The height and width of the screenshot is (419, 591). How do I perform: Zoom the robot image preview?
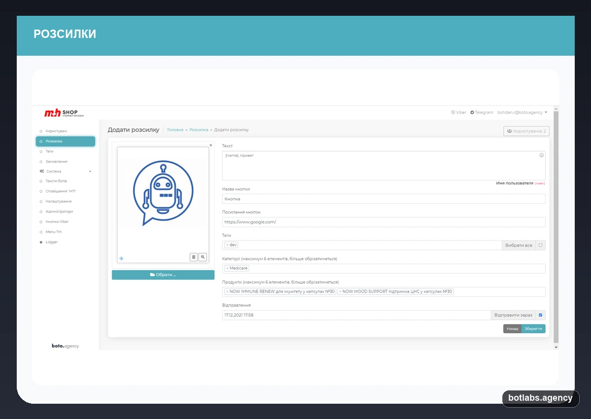203,257
